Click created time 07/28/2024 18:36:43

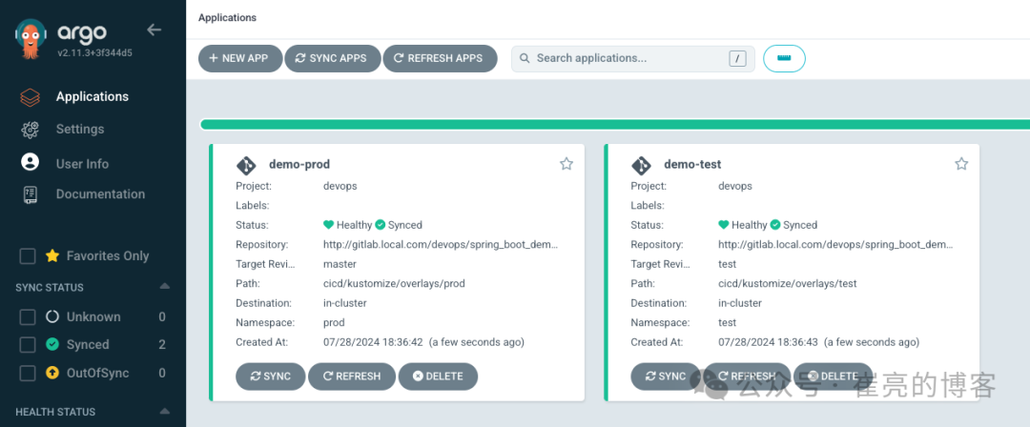click(768, 342)
